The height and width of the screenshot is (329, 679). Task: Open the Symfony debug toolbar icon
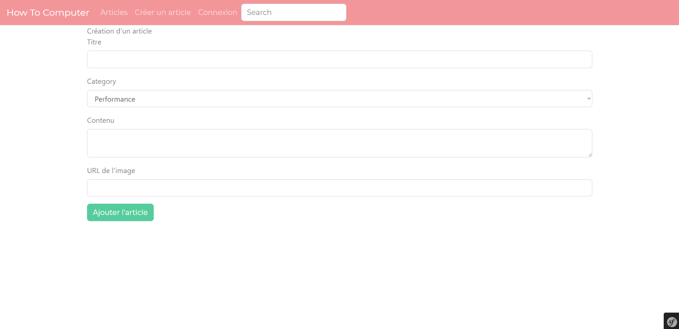672,321
